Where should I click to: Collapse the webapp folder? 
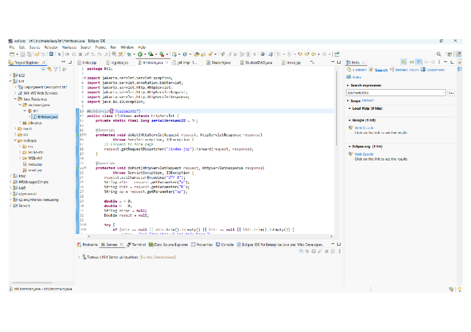point(15,140)
